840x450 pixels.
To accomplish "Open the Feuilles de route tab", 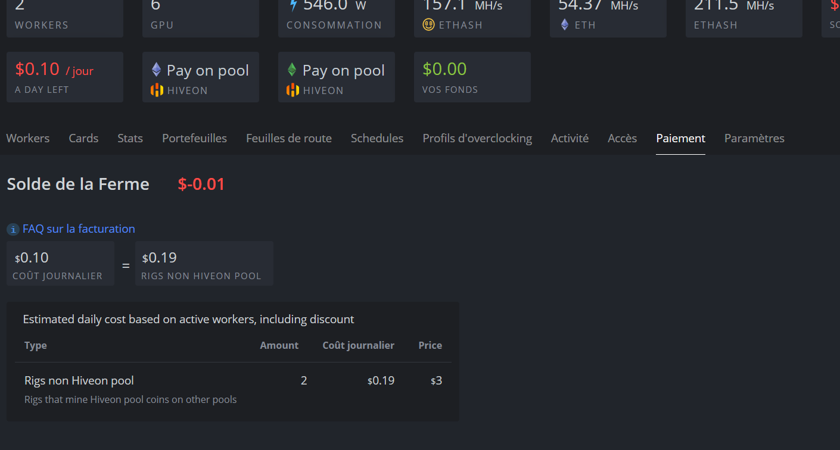I will pyautogui.click(x=289, y=138).
